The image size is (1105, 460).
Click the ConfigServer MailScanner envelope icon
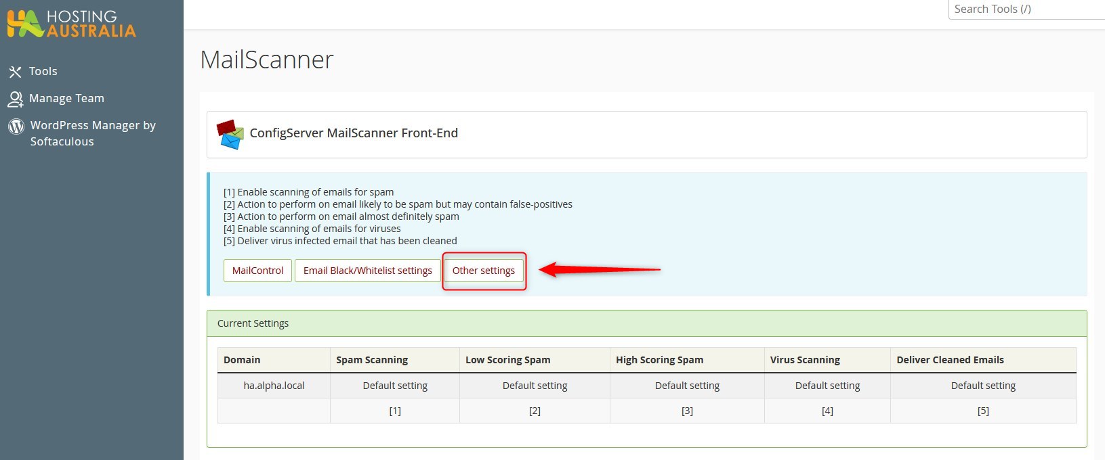point(230,134)
